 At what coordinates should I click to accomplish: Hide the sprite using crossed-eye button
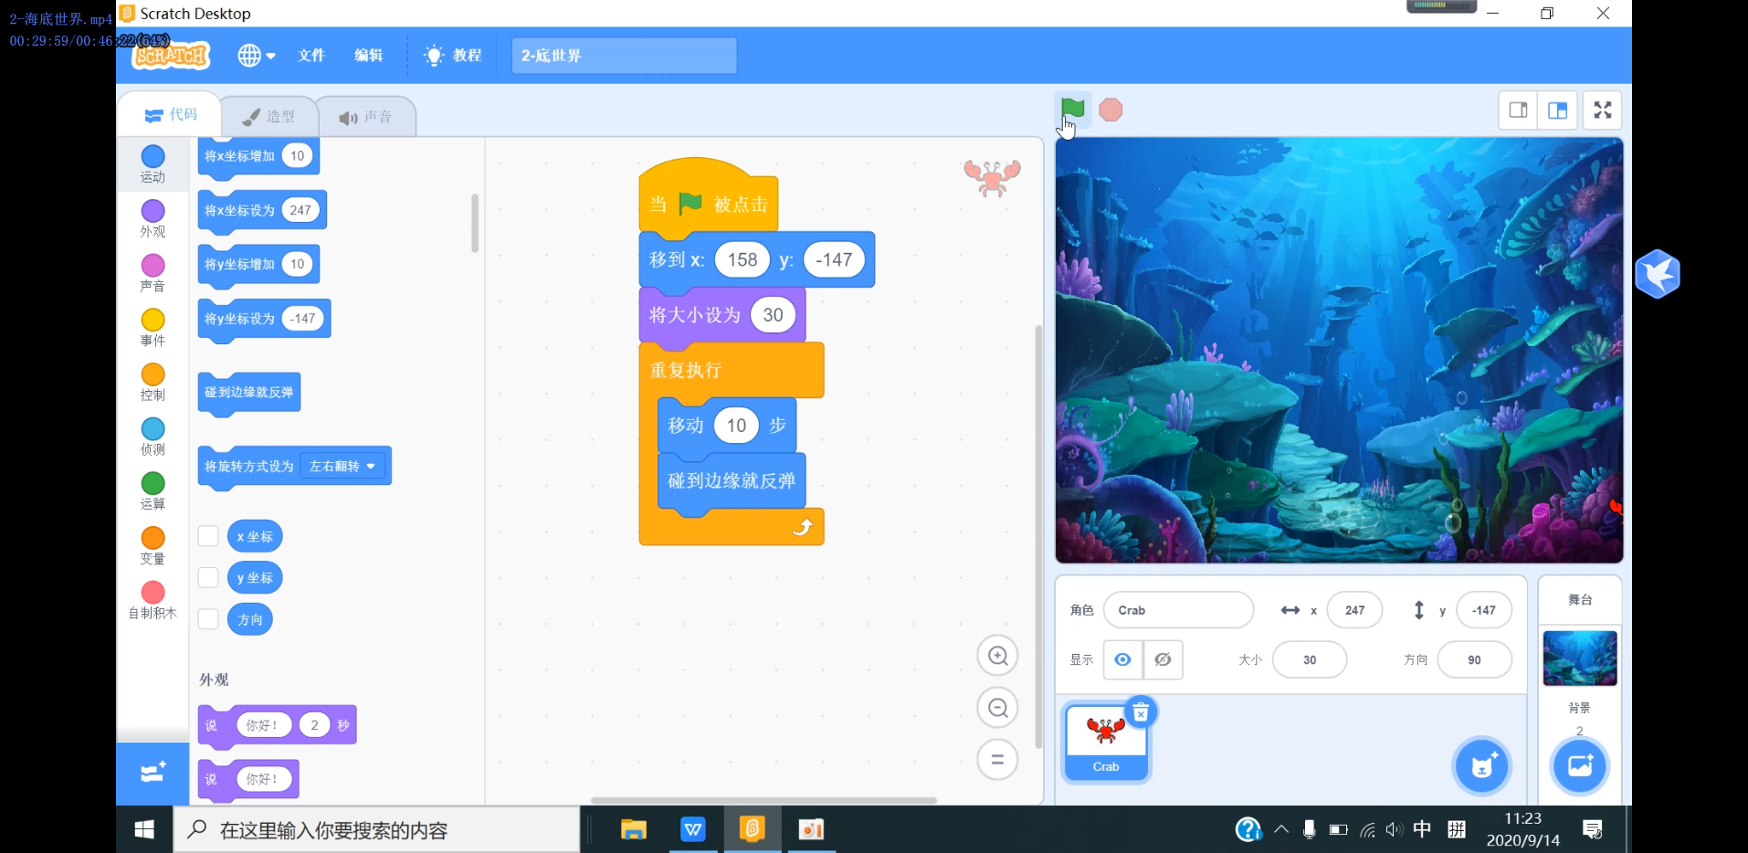(x=1163, y=659)
